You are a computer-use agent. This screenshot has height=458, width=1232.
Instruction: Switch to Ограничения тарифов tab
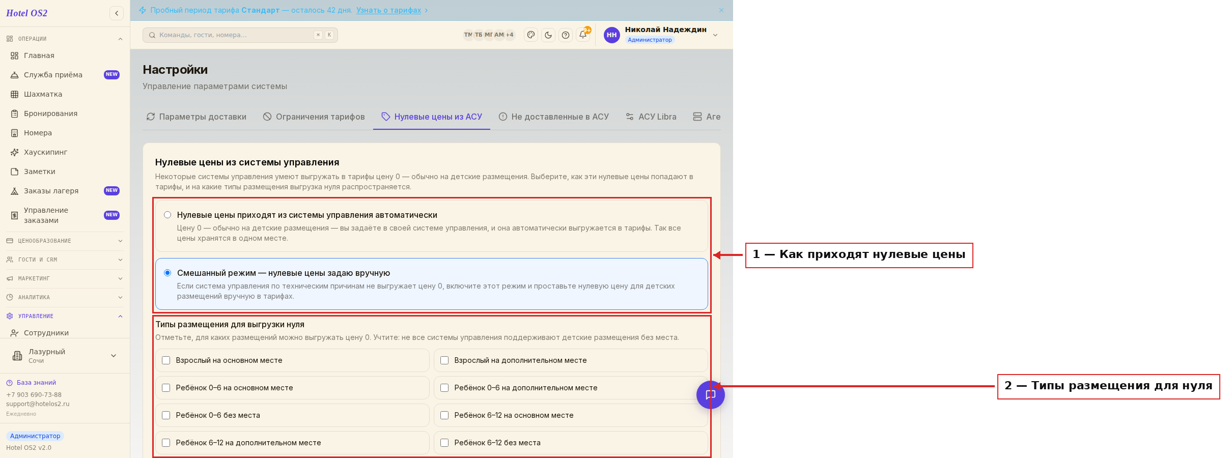(x=314, y=117)
